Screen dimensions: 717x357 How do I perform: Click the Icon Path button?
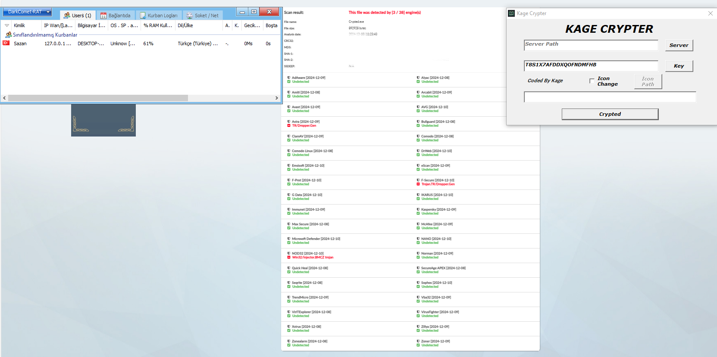click(x=648, y=81)
